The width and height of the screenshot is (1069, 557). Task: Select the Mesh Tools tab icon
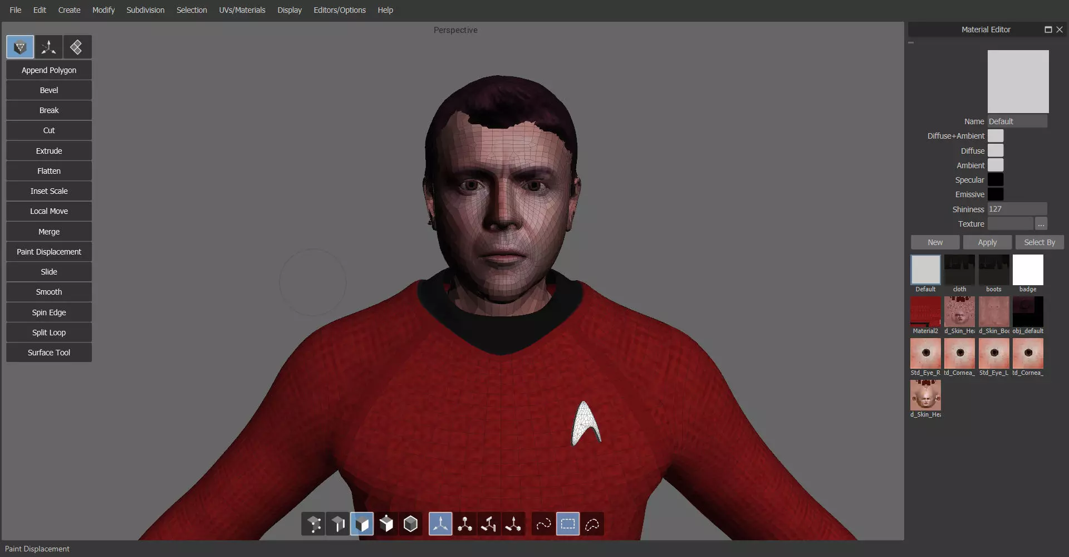point(20,47)
